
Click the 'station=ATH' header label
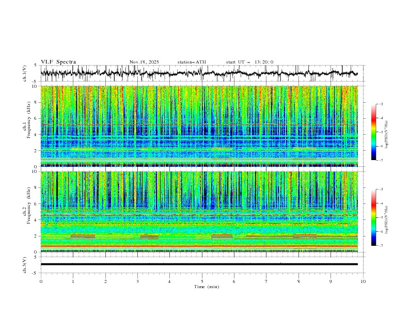[192, 62]
